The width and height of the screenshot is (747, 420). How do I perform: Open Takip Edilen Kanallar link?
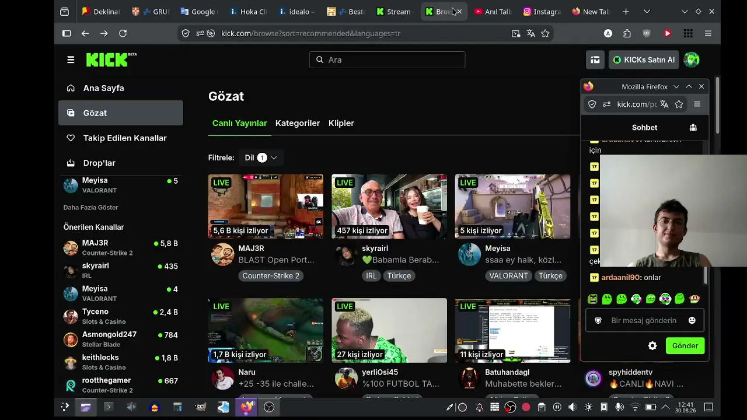pyautogui.click(x=121, y=138)
